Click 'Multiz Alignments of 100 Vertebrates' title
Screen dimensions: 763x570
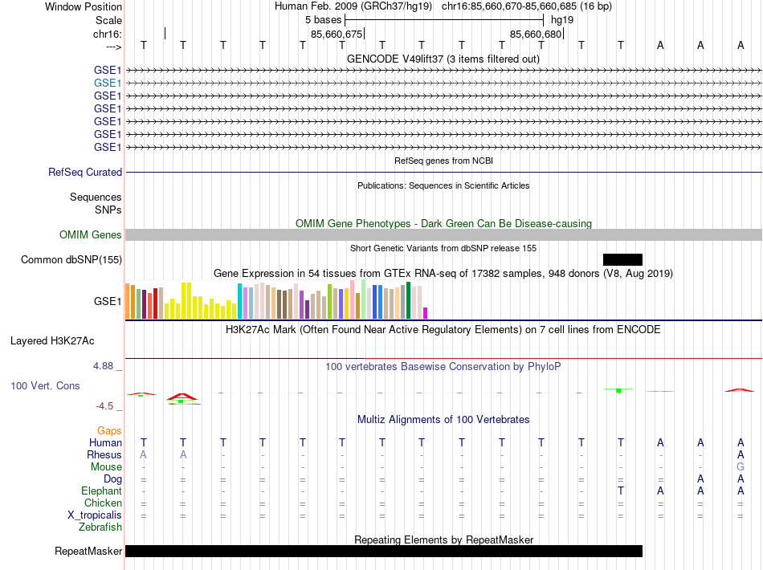tap(443, 420)
